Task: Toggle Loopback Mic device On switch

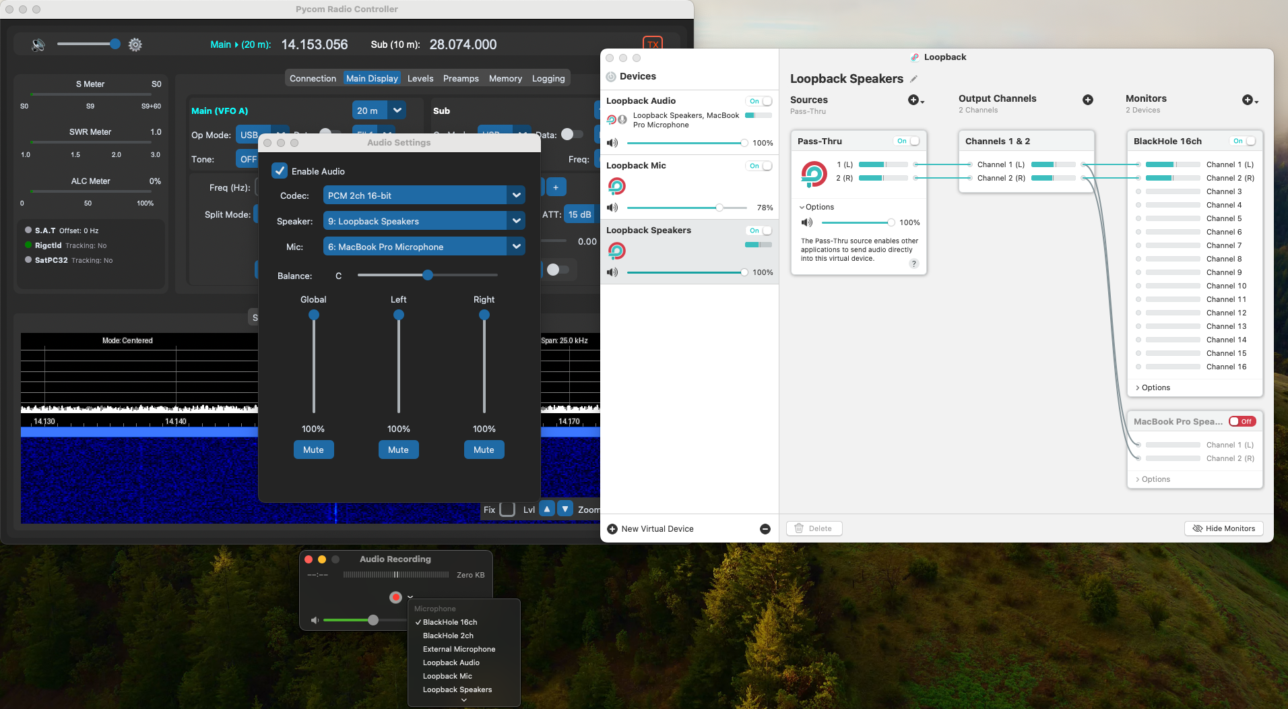Action: click(x=759, y=166)
